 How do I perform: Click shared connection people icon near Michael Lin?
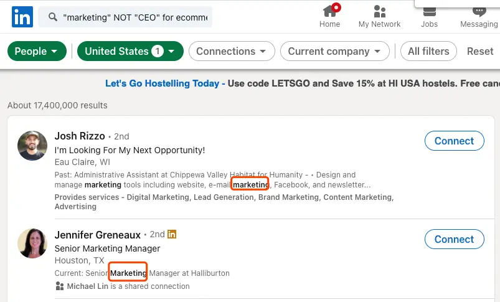[60, 286]
